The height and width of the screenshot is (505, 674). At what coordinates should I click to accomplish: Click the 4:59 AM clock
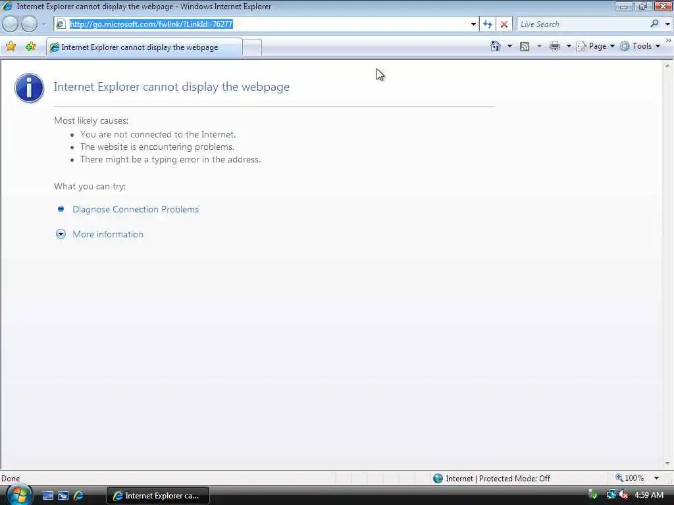(x=649, y=495)
